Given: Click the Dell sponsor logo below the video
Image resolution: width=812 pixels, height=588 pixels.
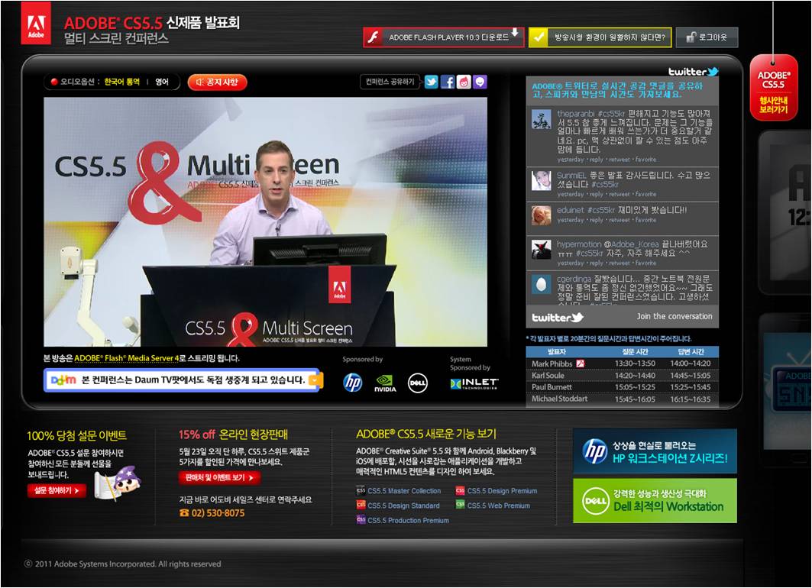Looking at the screenshot, I should (x=417, y=383).
